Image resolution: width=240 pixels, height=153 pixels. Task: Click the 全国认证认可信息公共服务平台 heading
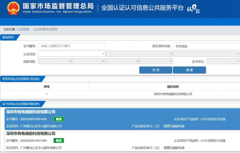pos(142,7)
